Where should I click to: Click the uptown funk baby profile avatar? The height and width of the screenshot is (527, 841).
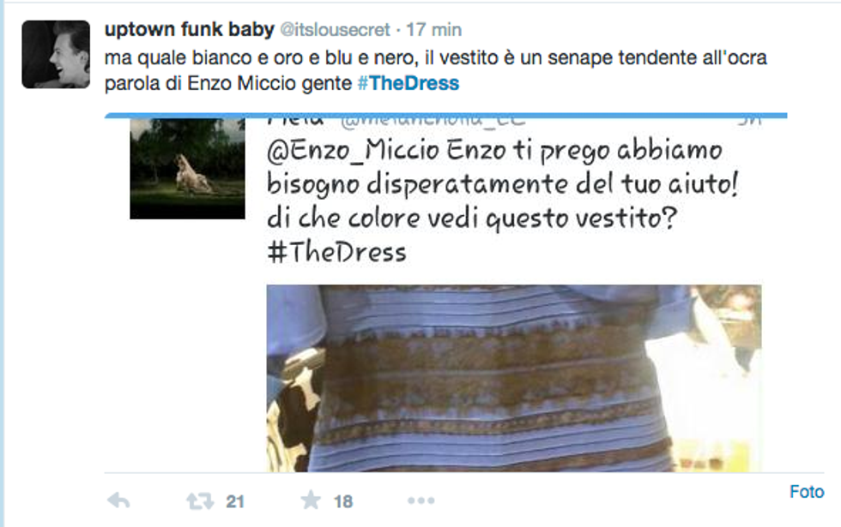coord(56,54)
